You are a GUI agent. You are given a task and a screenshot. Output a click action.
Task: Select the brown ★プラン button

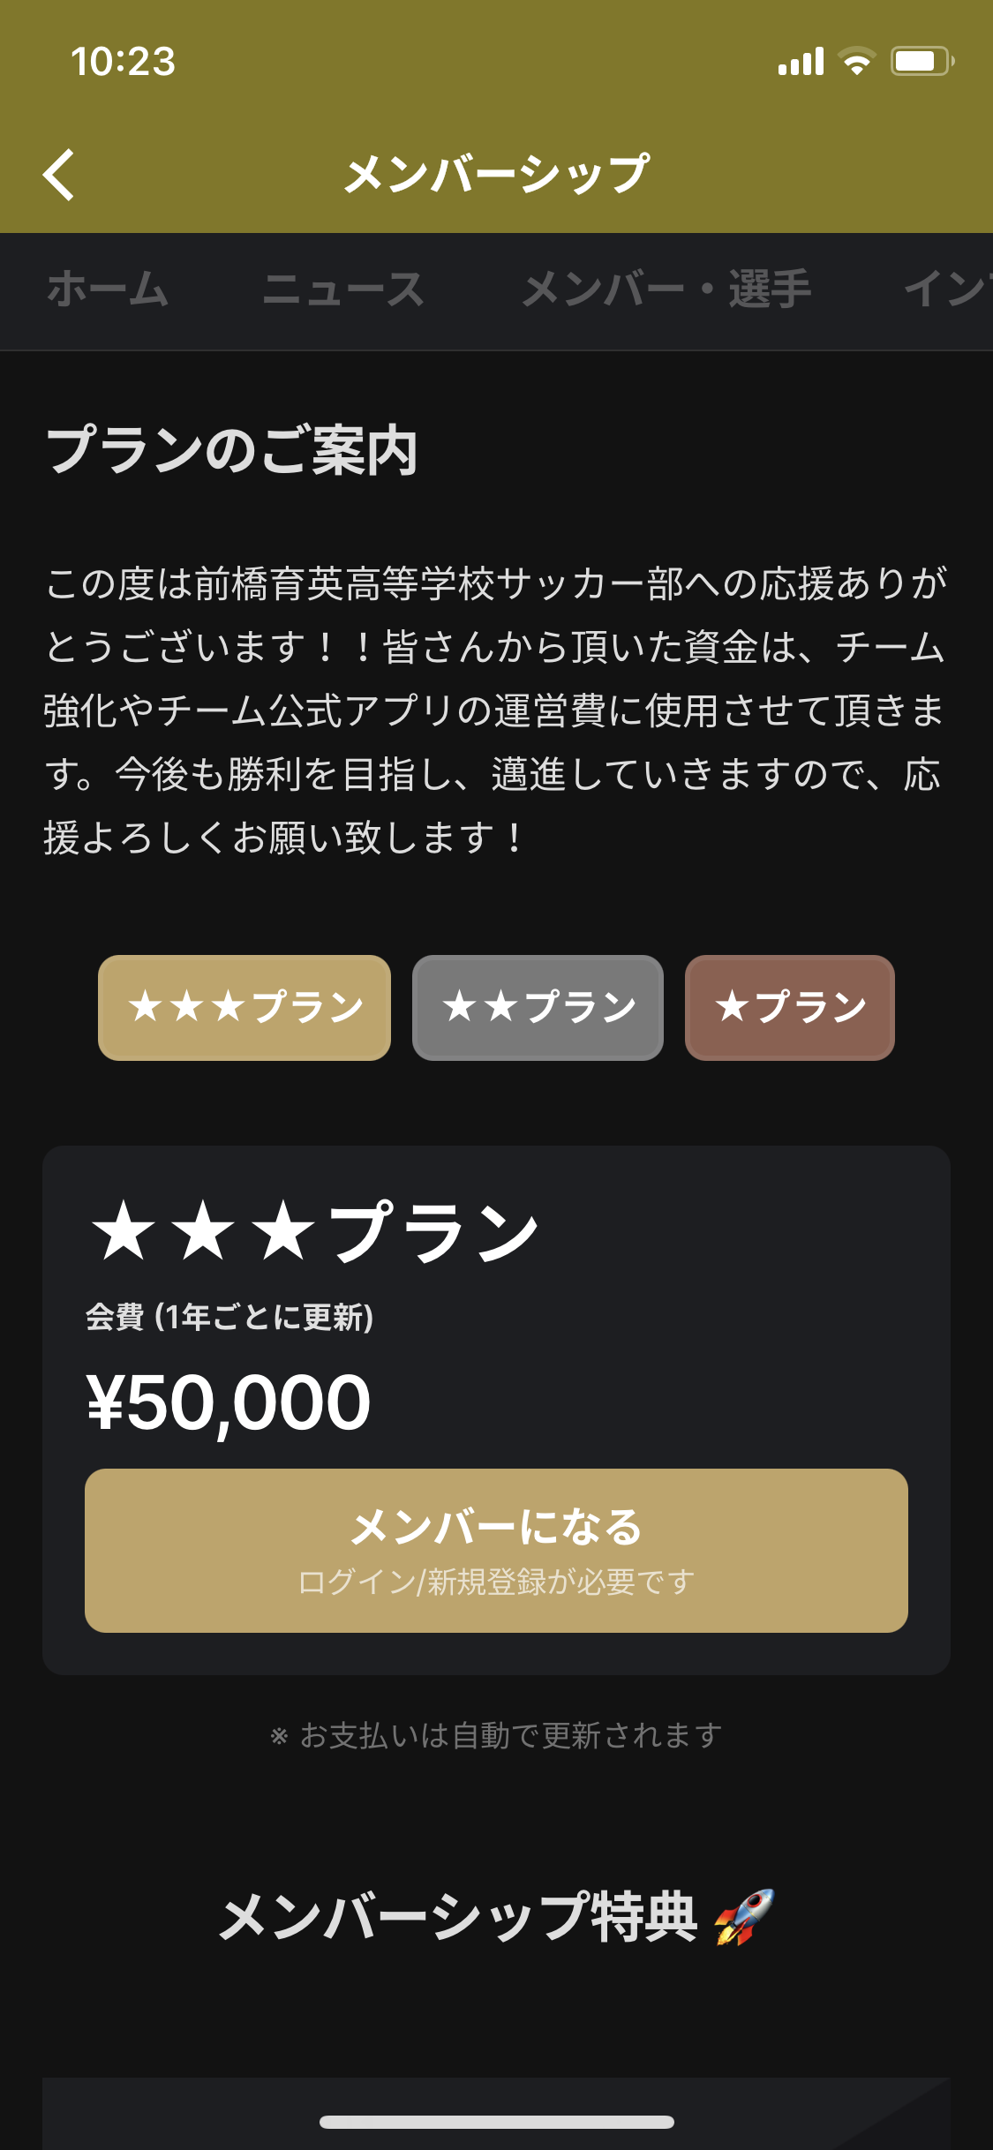point(790,1007)
